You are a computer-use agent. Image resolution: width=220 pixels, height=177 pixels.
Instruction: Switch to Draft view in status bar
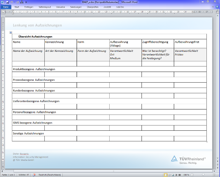pos(179,174)
